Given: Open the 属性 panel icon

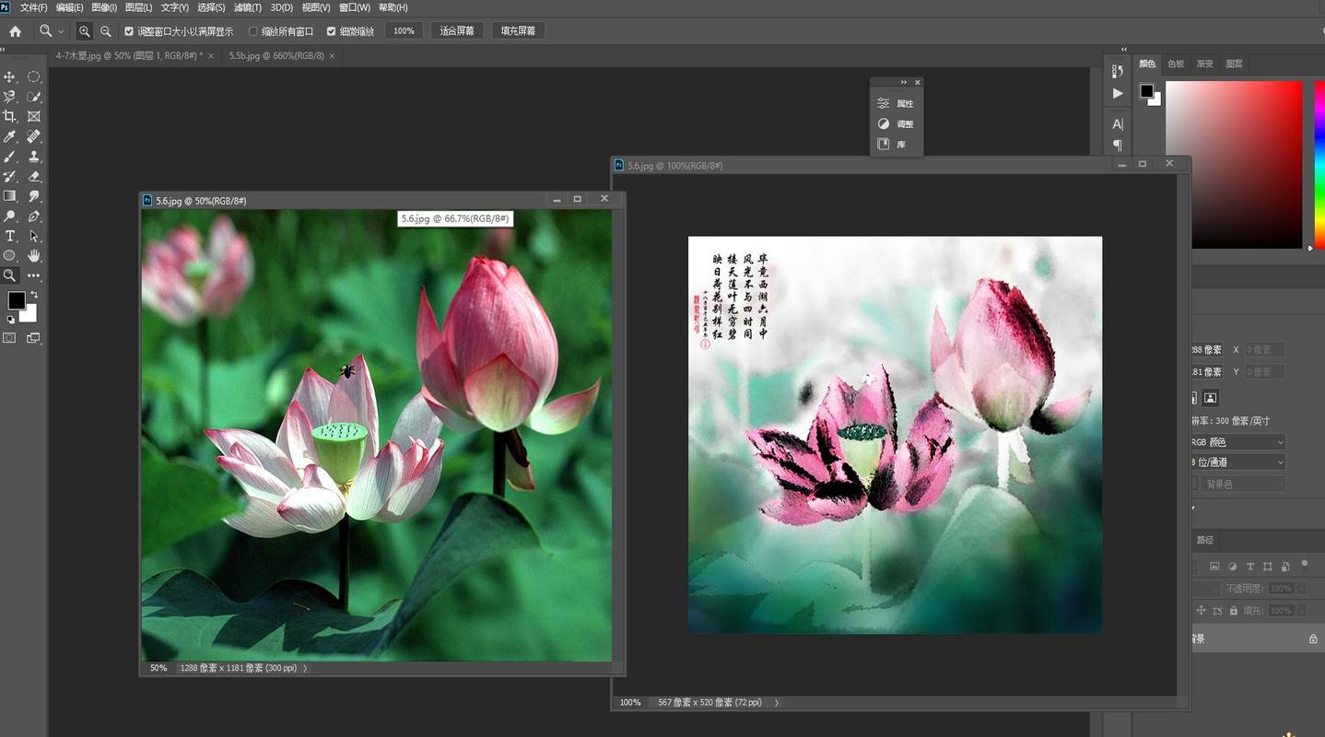Looking at the screenshot, I should coord(883,102).
